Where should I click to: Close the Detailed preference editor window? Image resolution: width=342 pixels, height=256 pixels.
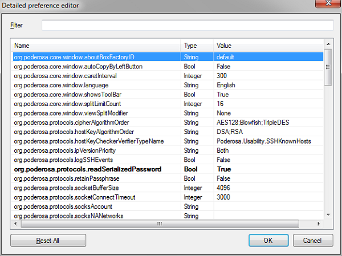(328, 3)
